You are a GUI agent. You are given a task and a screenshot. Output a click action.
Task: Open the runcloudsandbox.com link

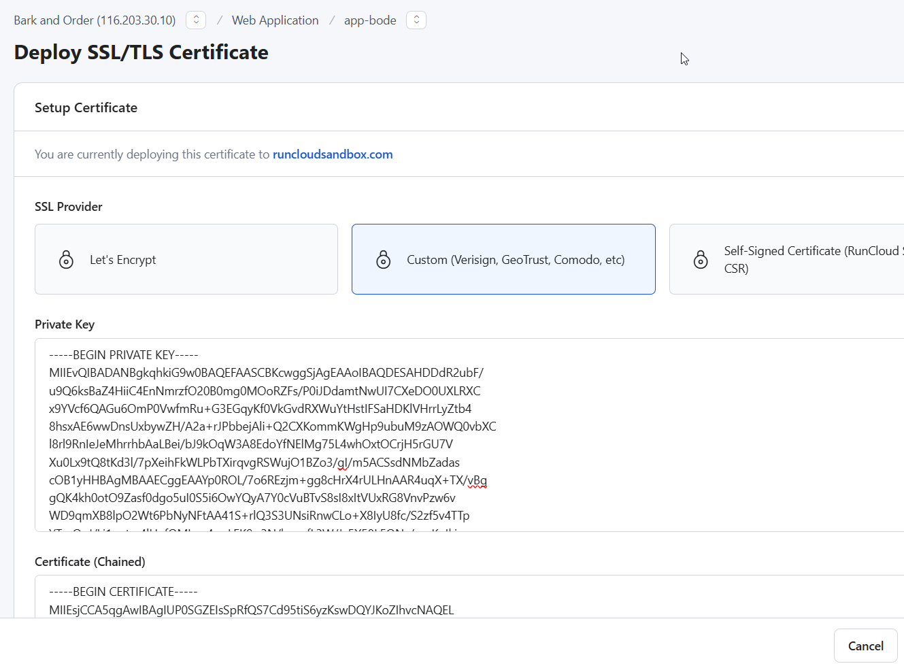click(333, 154)
